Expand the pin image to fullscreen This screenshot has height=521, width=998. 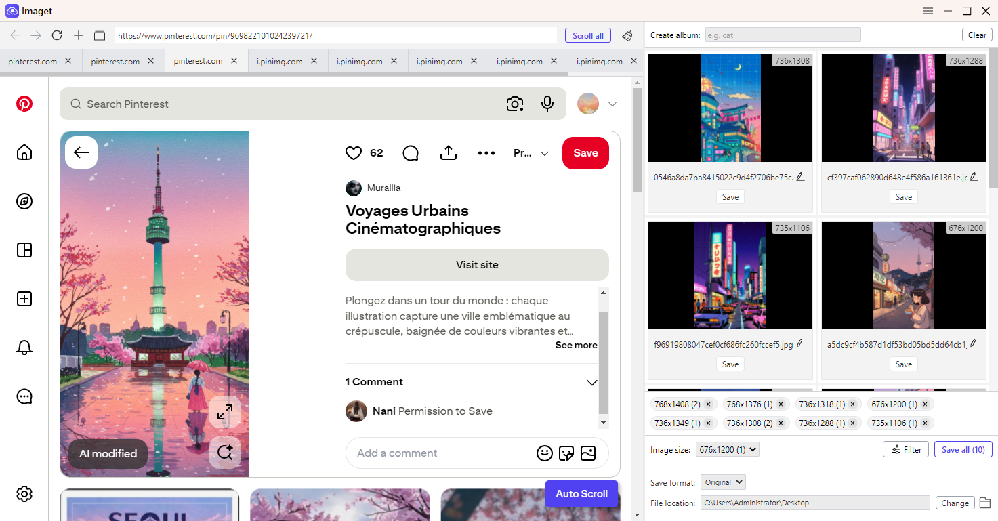click(x=225, y=412)
